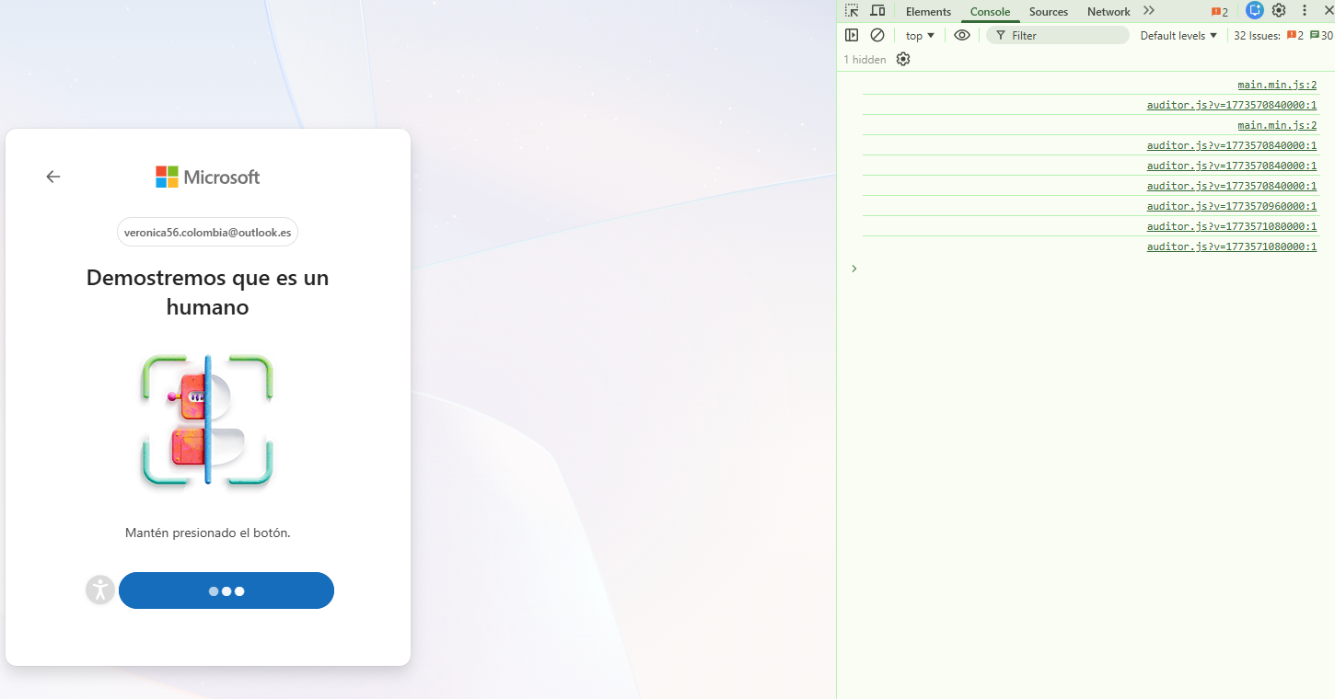The height and width of the screenshot is (699, 1335).
Task: Toggle the device toolbar icon
Action: point(877,11)
